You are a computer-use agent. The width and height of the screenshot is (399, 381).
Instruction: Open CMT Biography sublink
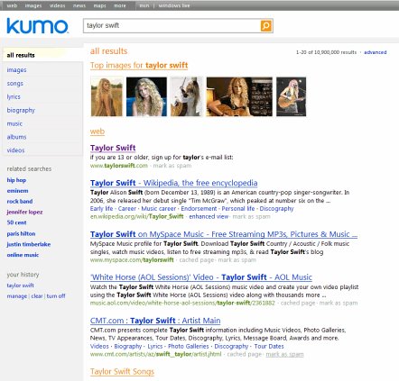coord(128,346)
